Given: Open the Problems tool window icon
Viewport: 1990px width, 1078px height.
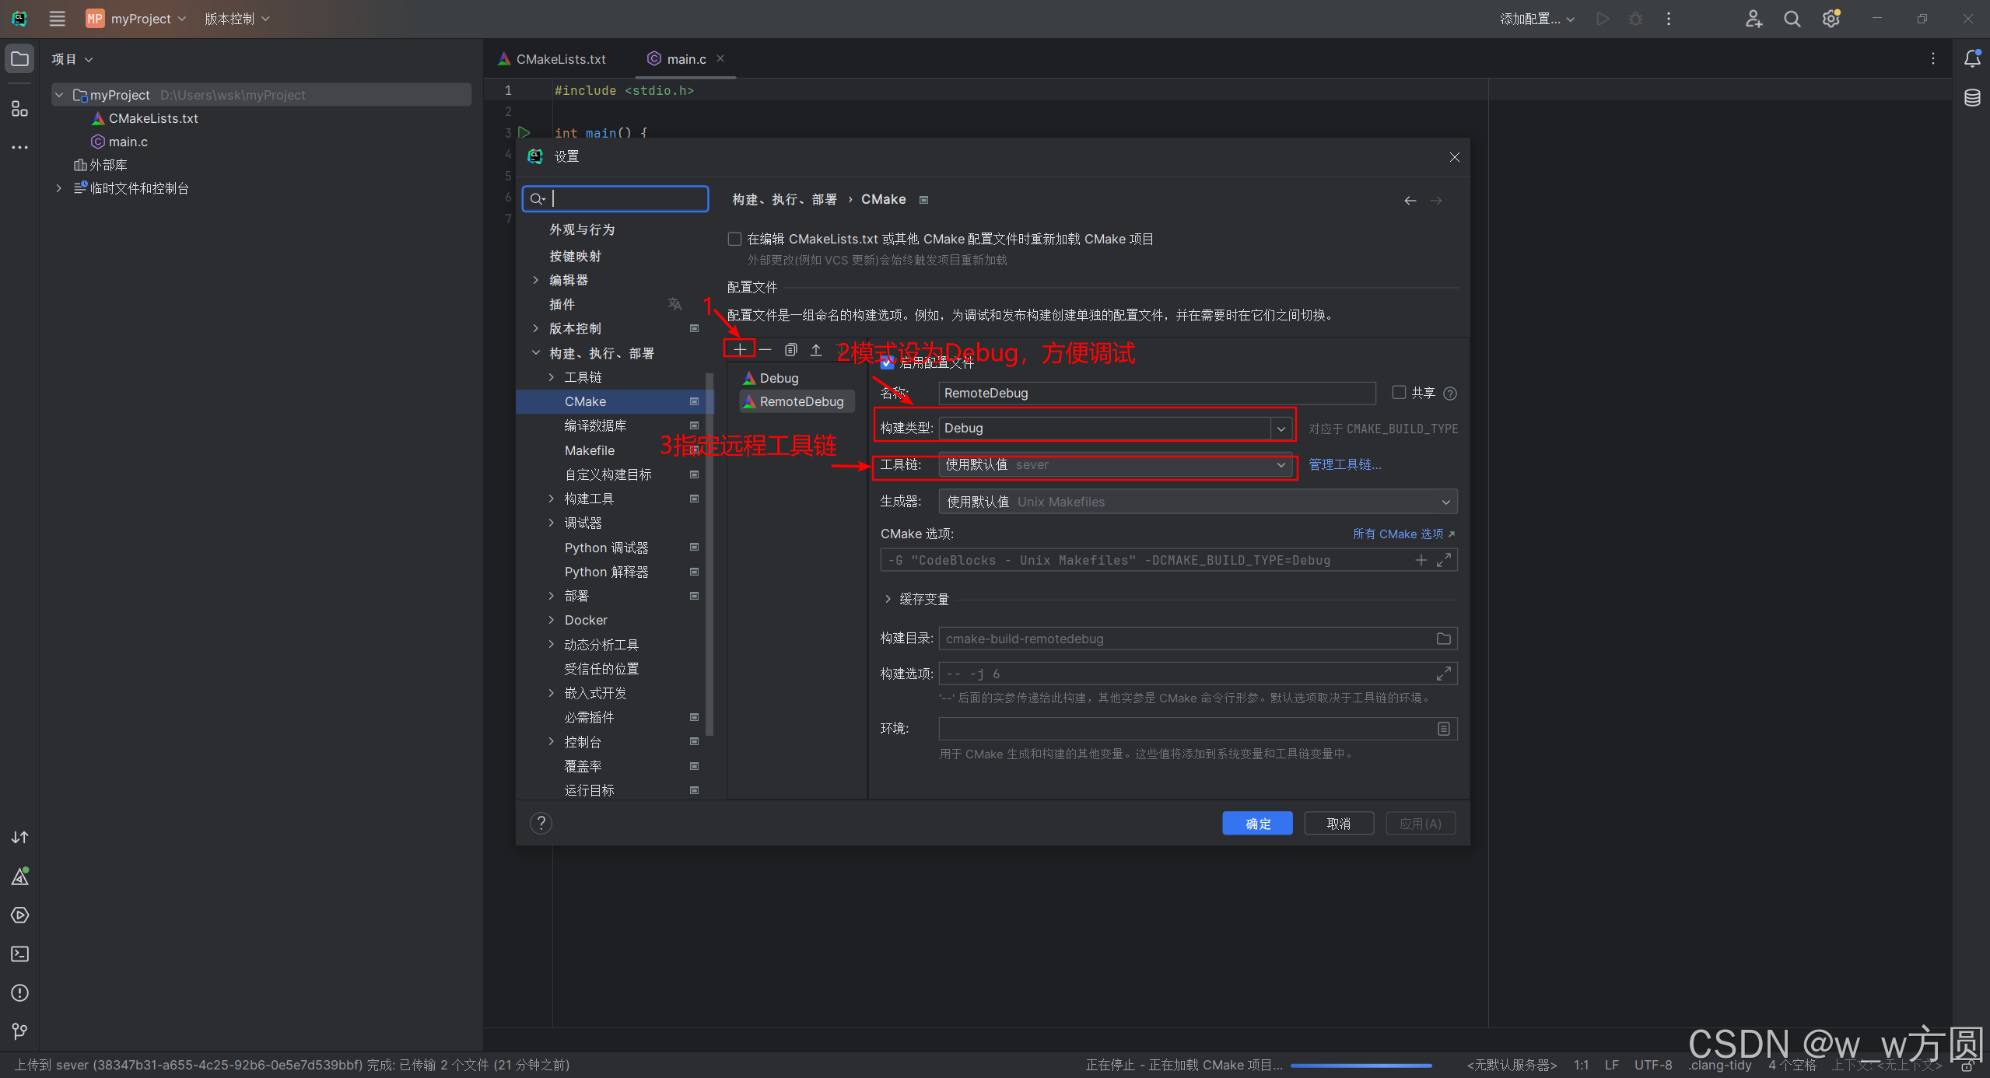Looking at the screenshot, I should (x=20, y=993).
